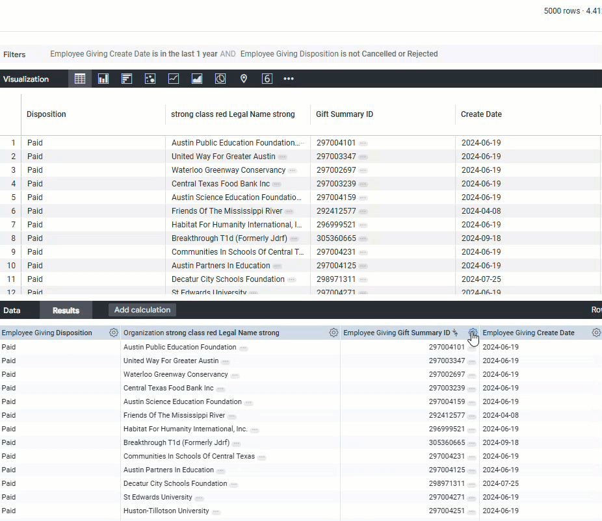This screenshot has width=602, height=521.
Task: Click Austin Partners In Education in Results
Action: click(x=168, y=470)
